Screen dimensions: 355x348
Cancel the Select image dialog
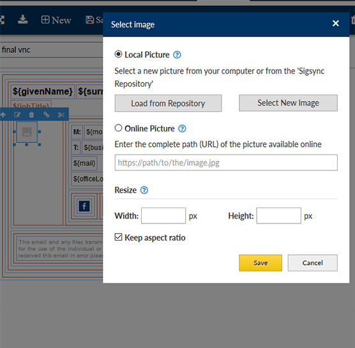[313, 263]
